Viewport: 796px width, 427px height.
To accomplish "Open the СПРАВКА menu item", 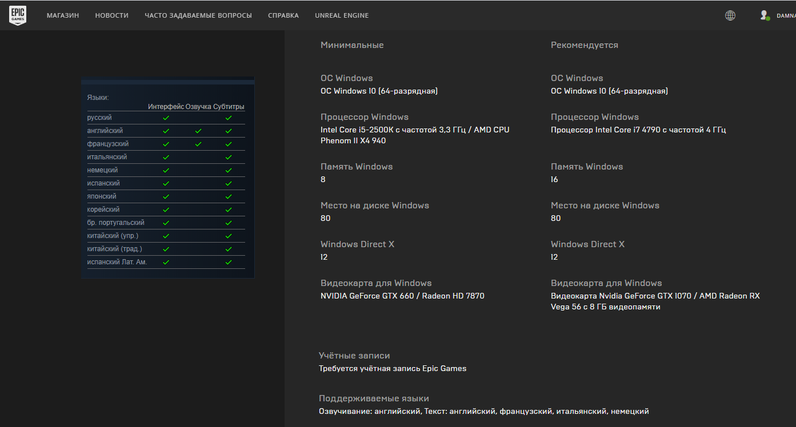I will click(283, 15).
